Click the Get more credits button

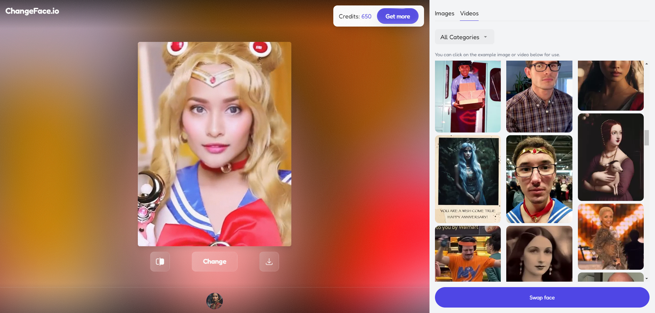pos(398,16)
